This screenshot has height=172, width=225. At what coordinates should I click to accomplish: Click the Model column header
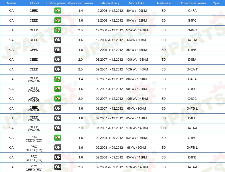pos(34,3)
